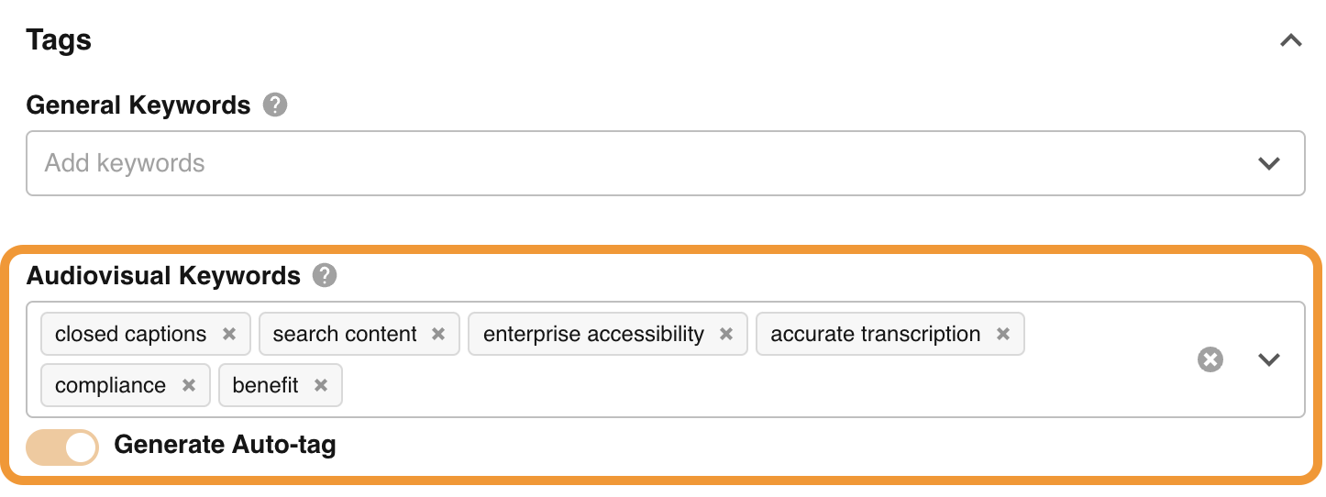Click the 'enterprise accessibility' tag label

(593, 335)
